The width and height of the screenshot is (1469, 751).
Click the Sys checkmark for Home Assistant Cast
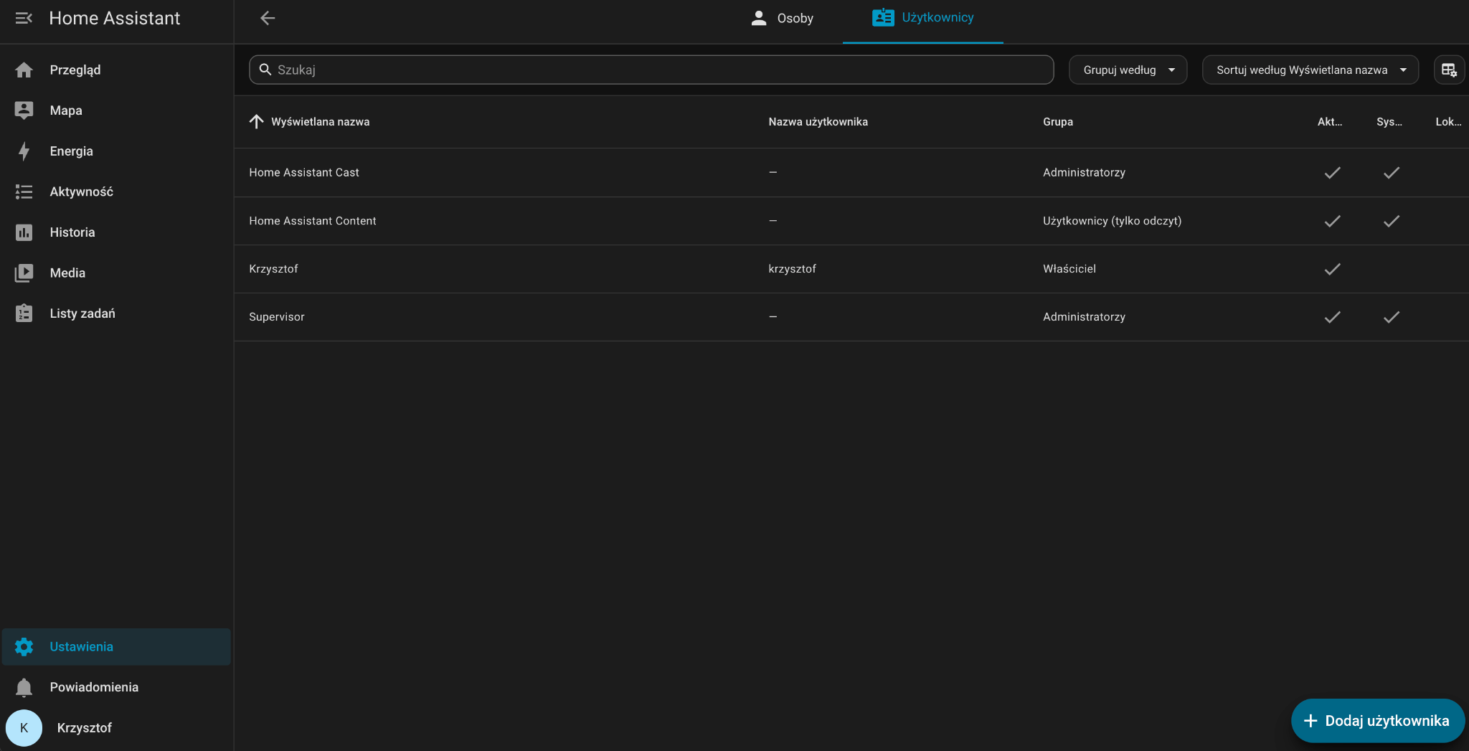[x=1392, y=173]
